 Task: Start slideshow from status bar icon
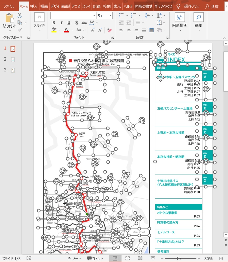[153, 258]
